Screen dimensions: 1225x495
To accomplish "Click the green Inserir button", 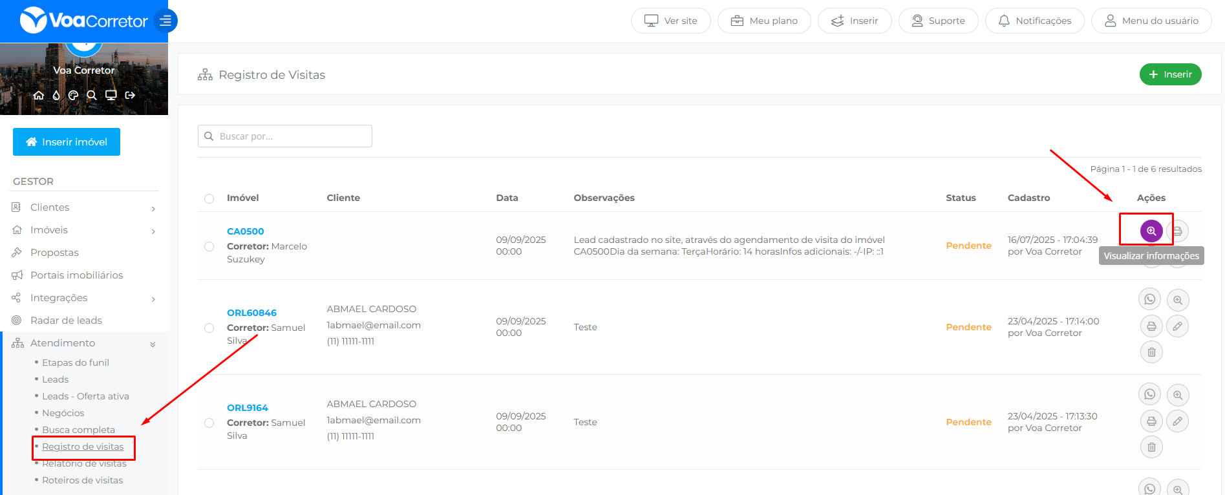I will pyautogui.click(x=1170, y=74).
